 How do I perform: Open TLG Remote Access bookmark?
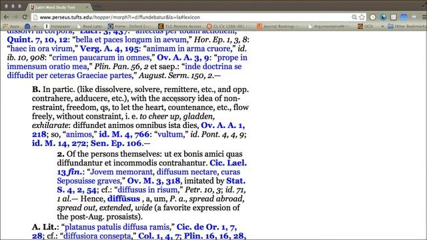click(179, 26)
